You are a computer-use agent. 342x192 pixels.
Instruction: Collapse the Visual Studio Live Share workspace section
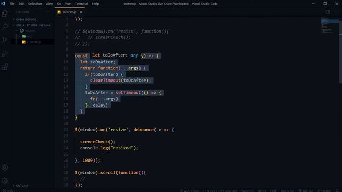(33, 25)
